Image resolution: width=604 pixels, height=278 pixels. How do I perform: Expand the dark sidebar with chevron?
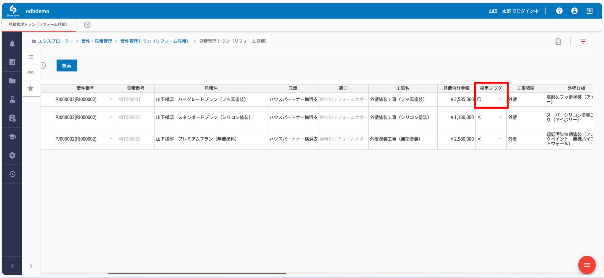pyautogui.click(x=12, y=266)
